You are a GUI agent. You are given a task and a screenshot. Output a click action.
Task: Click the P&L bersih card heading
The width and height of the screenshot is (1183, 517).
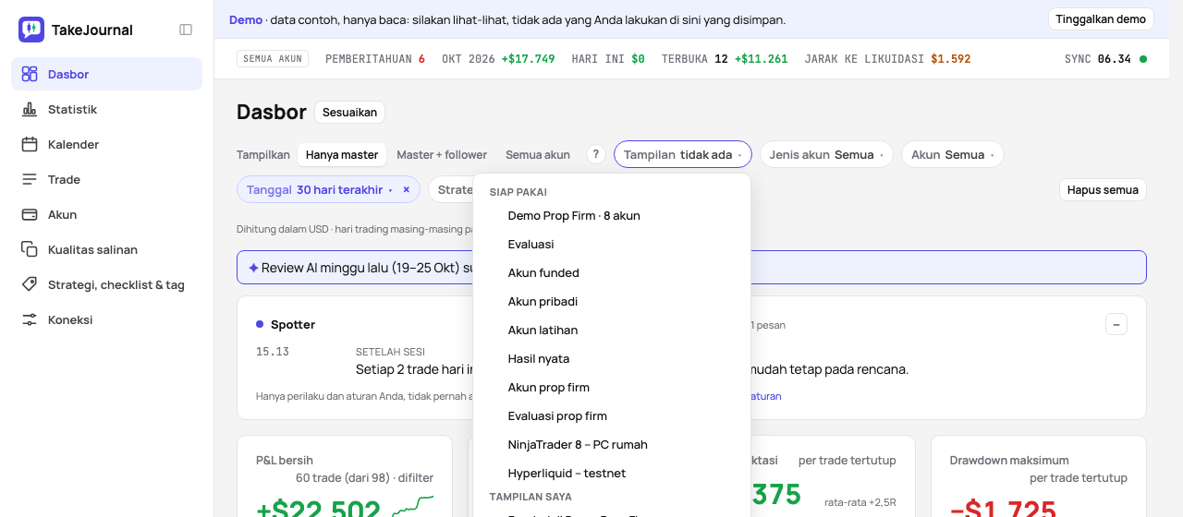click(x=285, y=460)
